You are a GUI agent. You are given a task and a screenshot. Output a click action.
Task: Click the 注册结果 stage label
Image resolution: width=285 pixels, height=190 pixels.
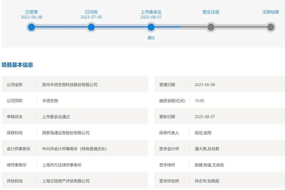tap(271, 12)
